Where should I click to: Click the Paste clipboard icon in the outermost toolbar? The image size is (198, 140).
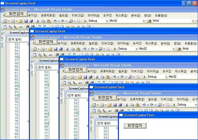coord(48,21)
